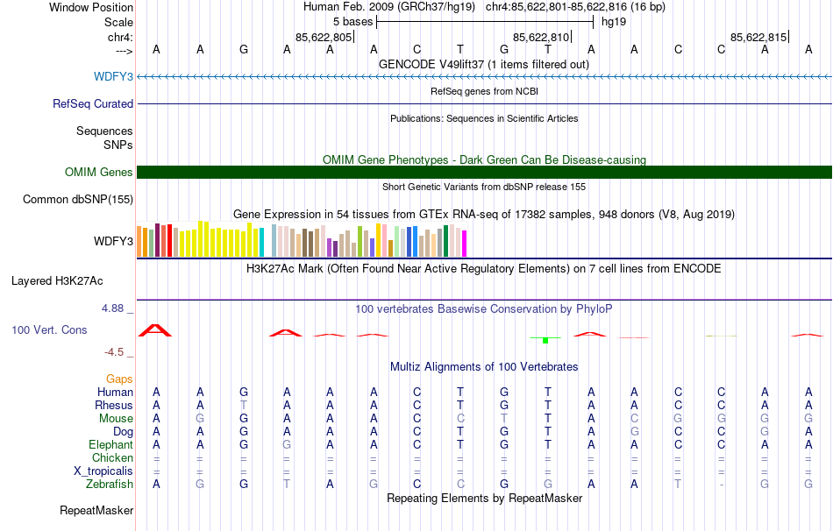The width and height of the screenshot is (833, 531).
Task: Click the 100 Vert. Cons track label
Action: coord(49,329)
